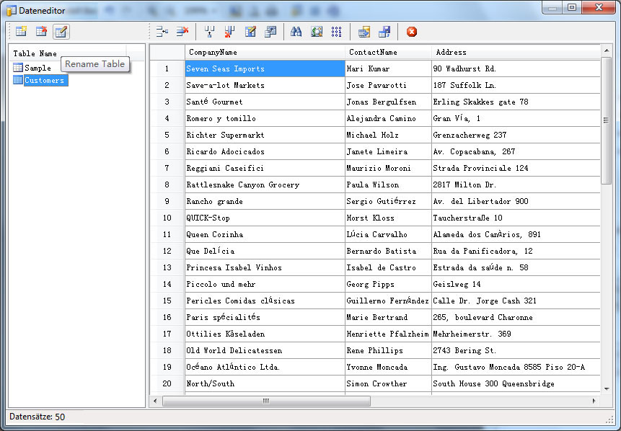621x431 pixels.
Task: Click the table icon next to Customers
Action: [18, 80]
